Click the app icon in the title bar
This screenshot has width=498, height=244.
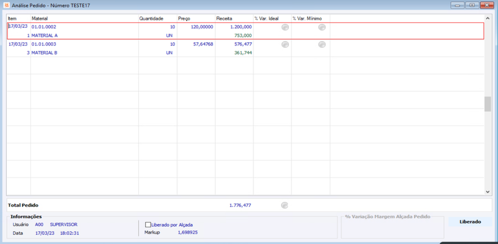6,6
